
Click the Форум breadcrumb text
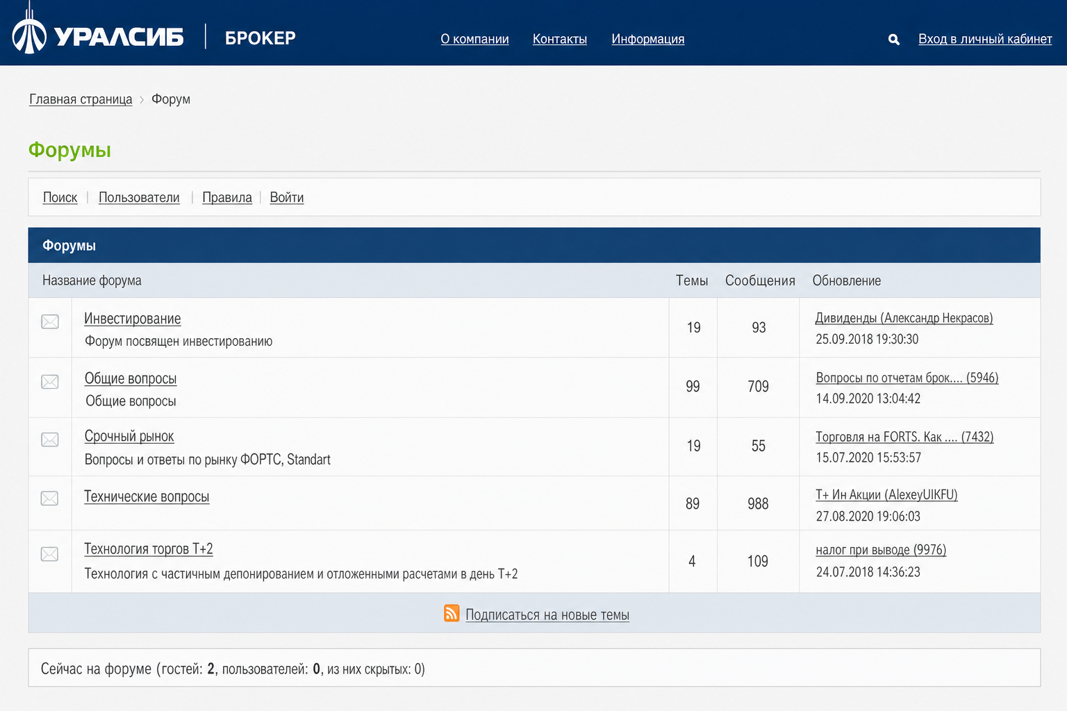tap(171, 99)
